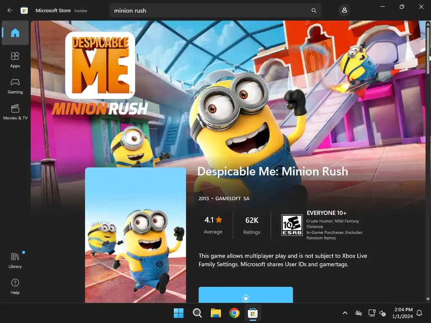Click the Microsoft Store logo icon
431x323 pixels.
(x=24, y=11)
